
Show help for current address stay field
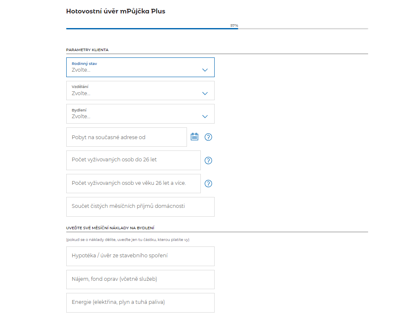coord(208,137)
